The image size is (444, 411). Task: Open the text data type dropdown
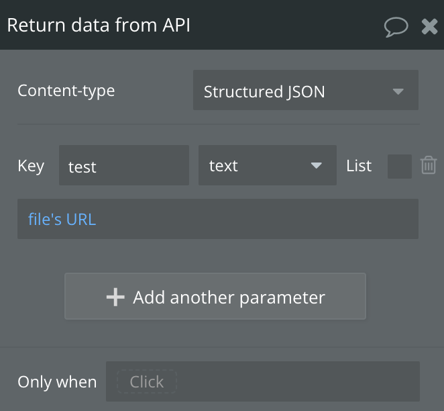(268, 165)
